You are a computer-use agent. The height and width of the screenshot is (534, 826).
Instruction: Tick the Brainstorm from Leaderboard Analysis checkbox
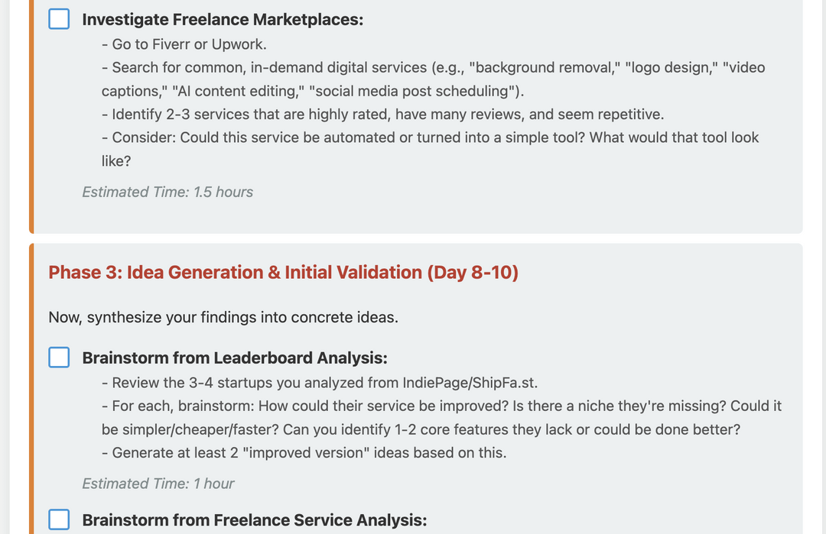coord(59,358)
